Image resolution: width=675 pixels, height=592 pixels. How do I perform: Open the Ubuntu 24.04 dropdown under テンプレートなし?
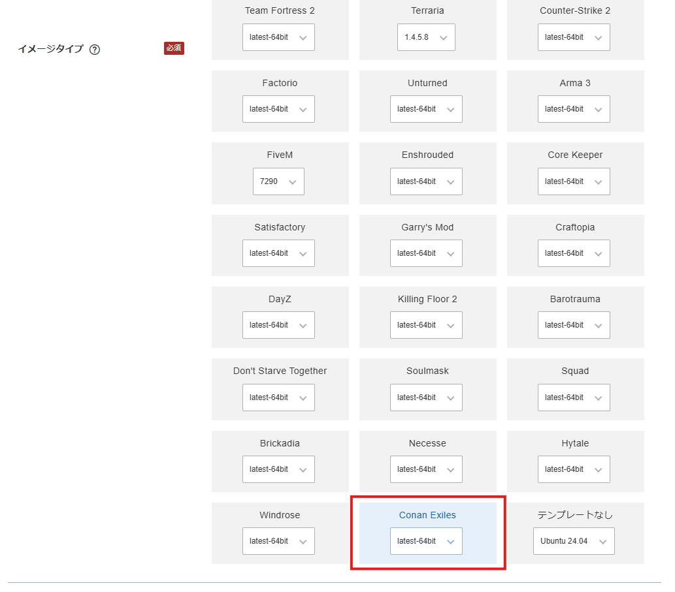tap(574, 541)
